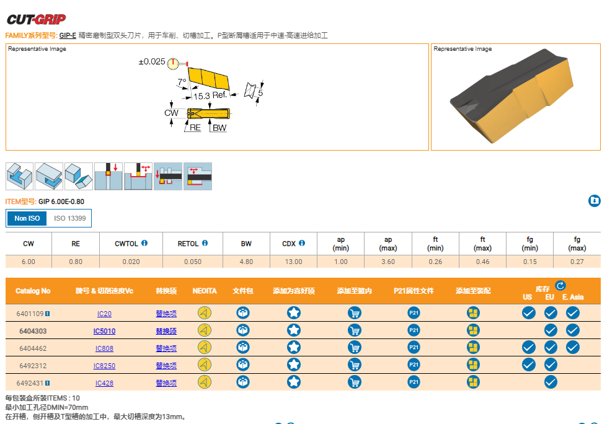602x424 pixels.
Task: Click the blue download icon
Action: point(594,201)
